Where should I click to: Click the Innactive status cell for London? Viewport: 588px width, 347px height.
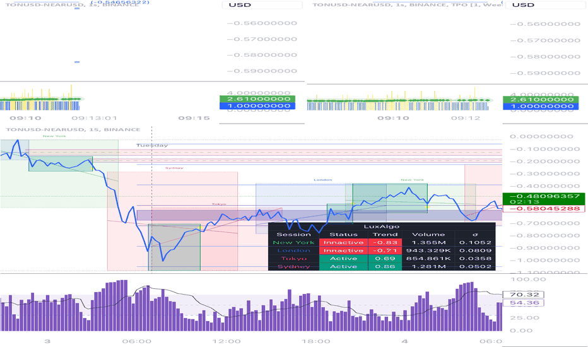tap(343, 250)
